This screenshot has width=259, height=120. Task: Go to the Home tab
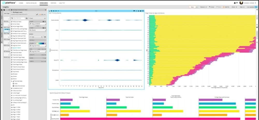point(21,3)
